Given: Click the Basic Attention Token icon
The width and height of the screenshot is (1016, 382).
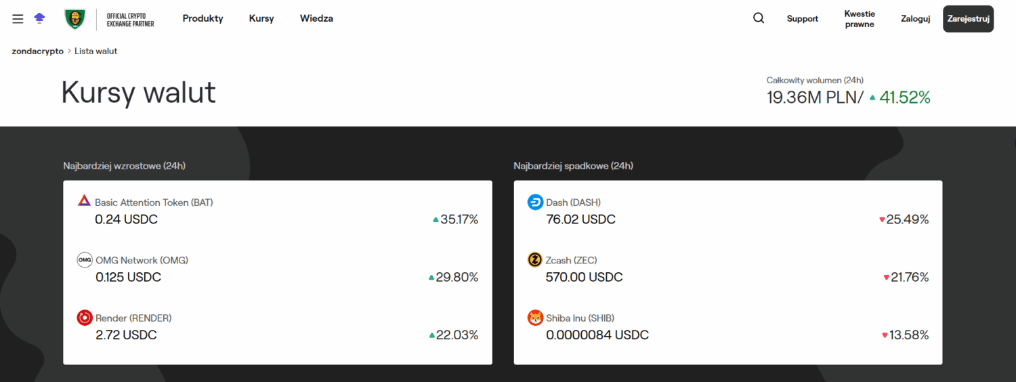Looking at the screenshot, I should [x=84, y=201].
